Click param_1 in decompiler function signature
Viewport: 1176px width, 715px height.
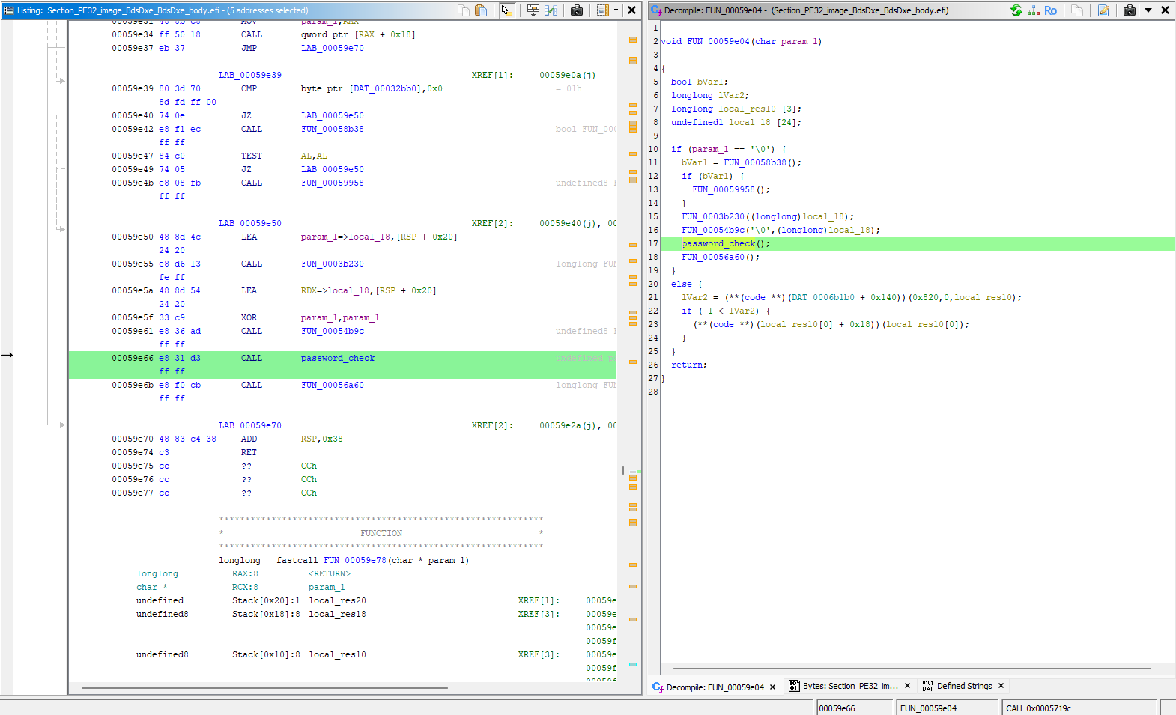[x=799, y=41]
